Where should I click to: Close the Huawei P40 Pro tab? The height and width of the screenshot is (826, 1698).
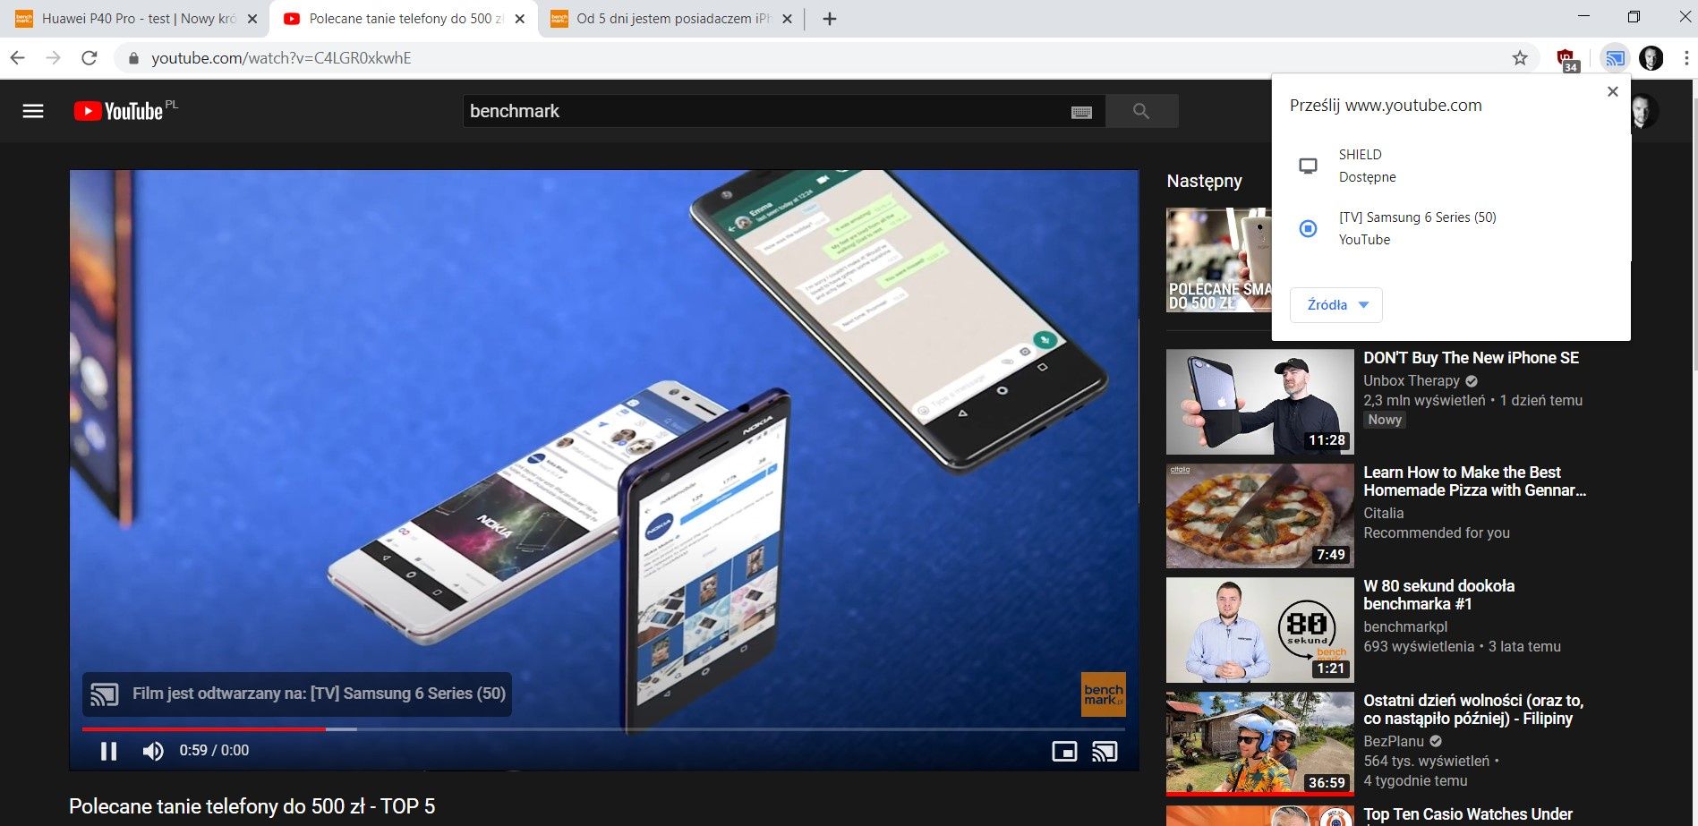[x=252, y=19]
